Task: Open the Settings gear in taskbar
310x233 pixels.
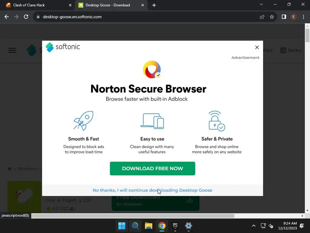Action: 188,226
